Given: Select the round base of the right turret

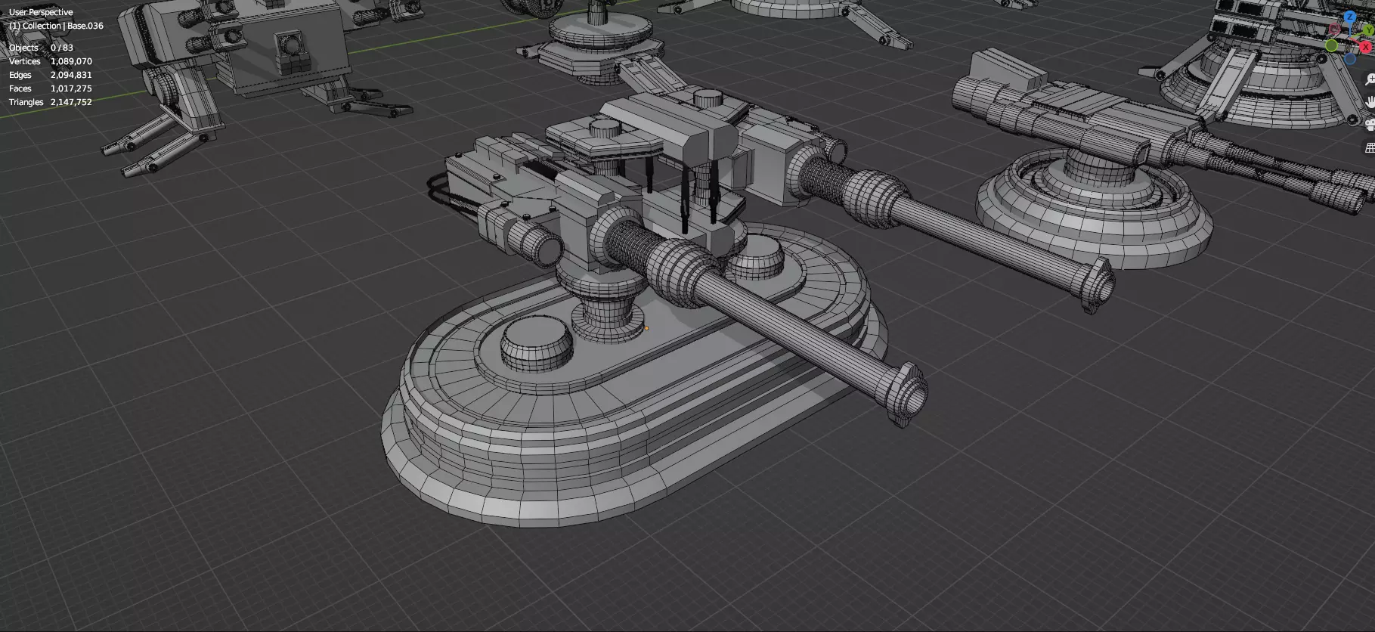Looking at the screenshot, I should (x=1096, y=215).
